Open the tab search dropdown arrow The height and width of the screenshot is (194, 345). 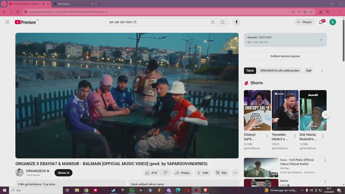(x=4, y=4)
